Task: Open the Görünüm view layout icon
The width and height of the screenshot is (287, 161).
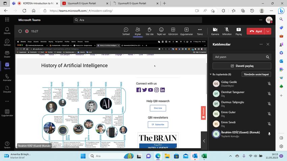Action: (x=173, y=30)
